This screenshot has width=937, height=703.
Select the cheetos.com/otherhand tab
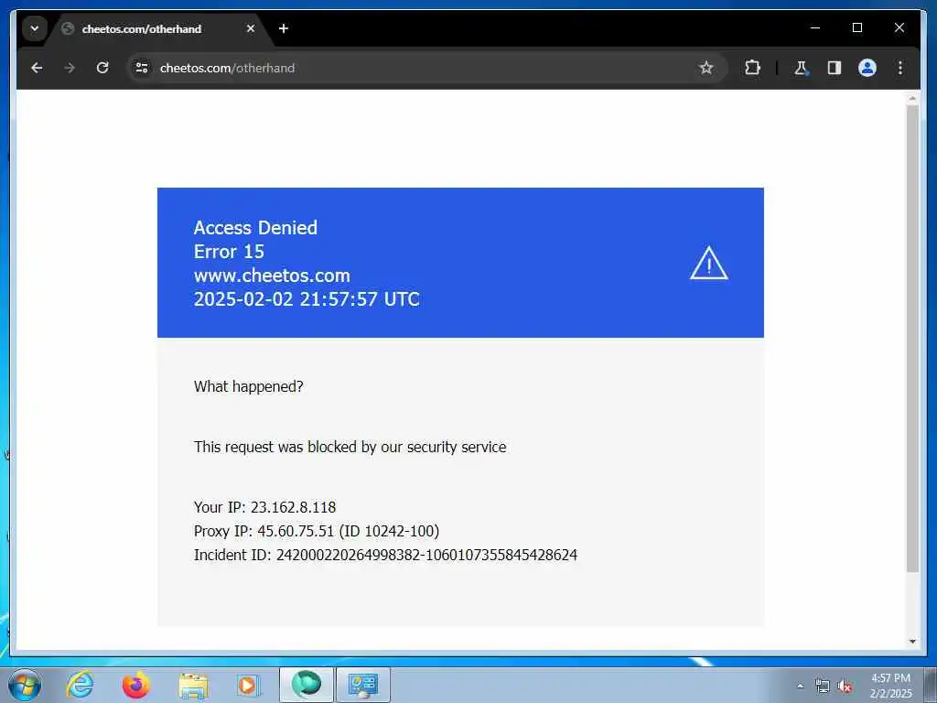click(159, 28)
